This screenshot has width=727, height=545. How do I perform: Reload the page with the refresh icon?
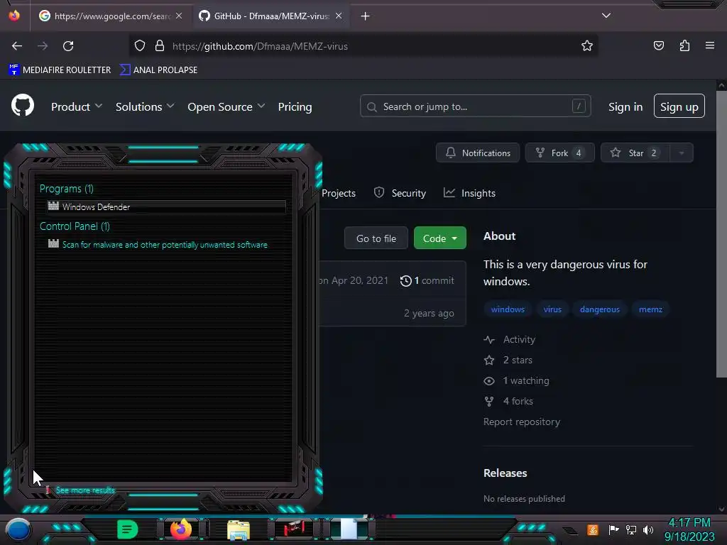click(68, 46)
